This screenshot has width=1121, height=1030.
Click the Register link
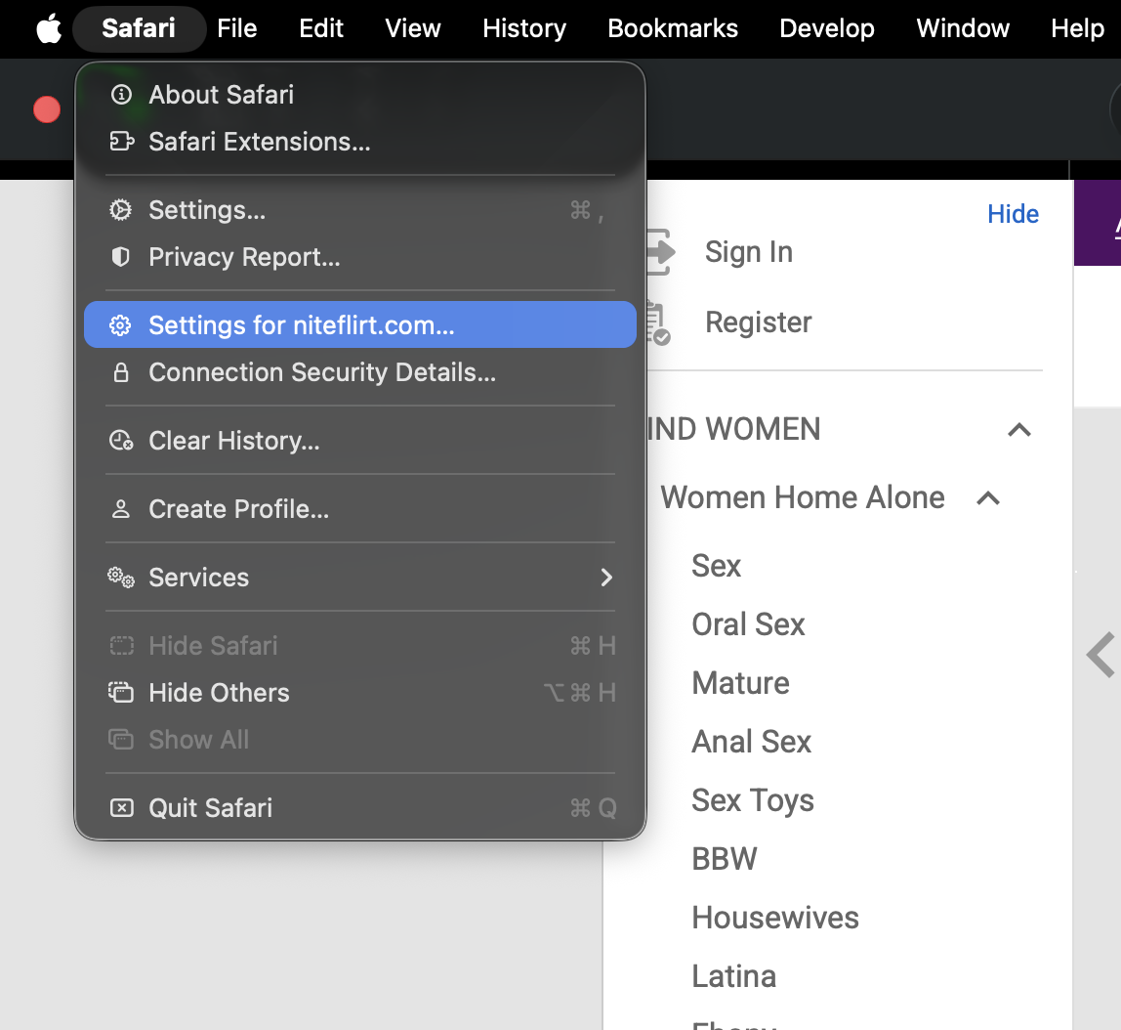click(x=759, y=322)
